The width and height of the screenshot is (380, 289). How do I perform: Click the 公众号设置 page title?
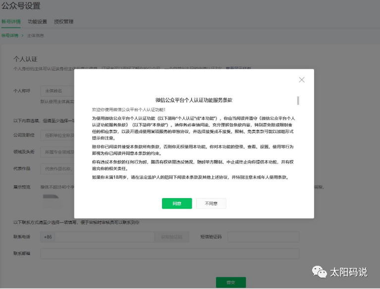21,5
